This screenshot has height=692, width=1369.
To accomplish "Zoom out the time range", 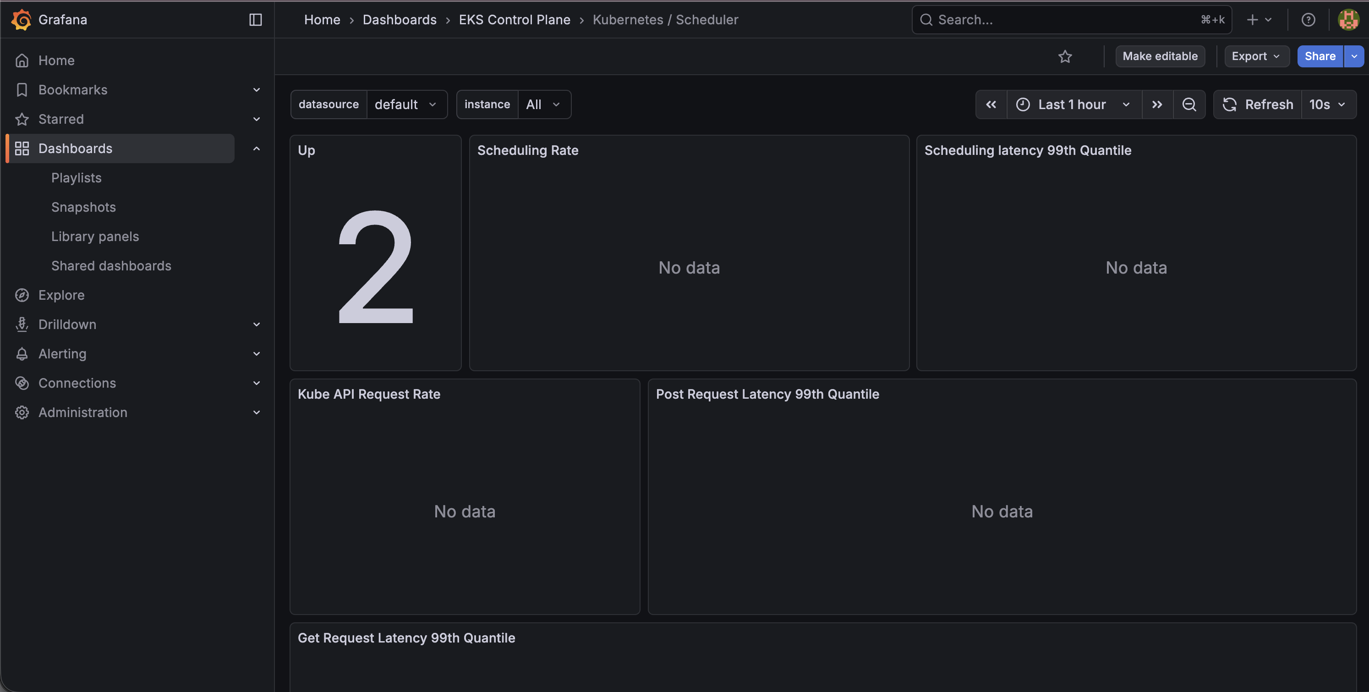I will coord(1189,104).
